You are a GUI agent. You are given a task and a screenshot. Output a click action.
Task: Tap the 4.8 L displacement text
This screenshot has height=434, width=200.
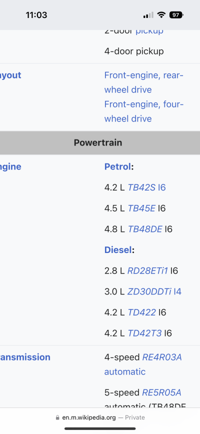(114, 229)
